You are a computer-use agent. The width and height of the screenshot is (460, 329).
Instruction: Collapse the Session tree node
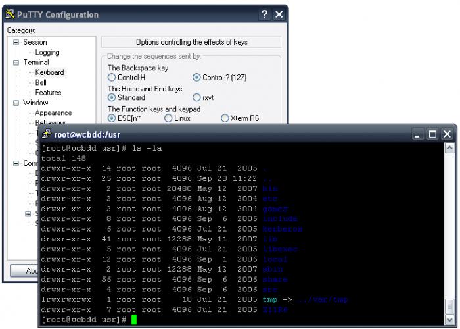point(16,43)
